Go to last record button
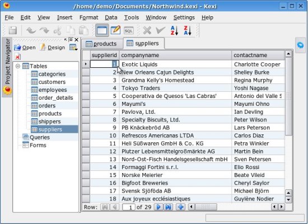This screenshot has width=308, height=224. tap(169, 207)
